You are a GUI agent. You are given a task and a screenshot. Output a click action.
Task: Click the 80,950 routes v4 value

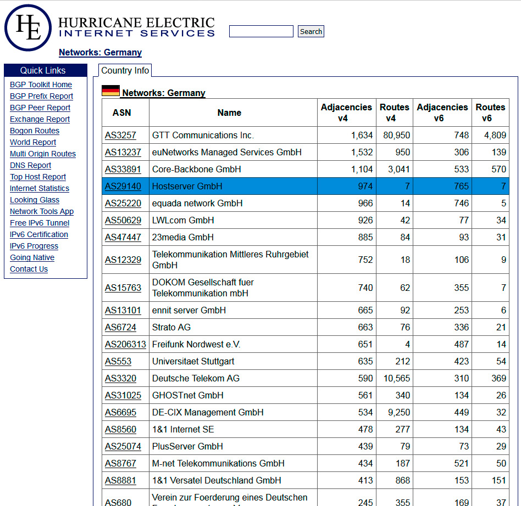point(396,136)
